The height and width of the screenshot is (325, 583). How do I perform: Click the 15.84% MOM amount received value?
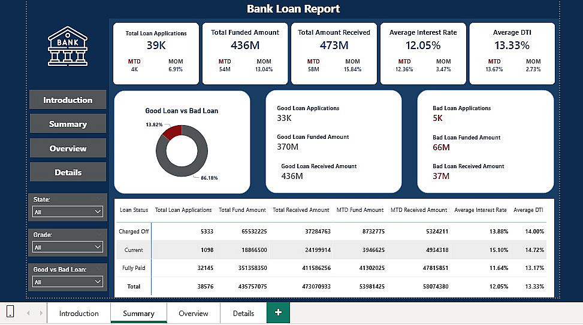(x=352, y=69)
